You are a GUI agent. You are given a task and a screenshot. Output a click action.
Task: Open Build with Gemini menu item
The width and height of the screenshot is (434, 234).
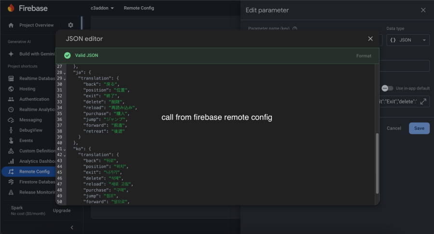(x=37, y=54)
